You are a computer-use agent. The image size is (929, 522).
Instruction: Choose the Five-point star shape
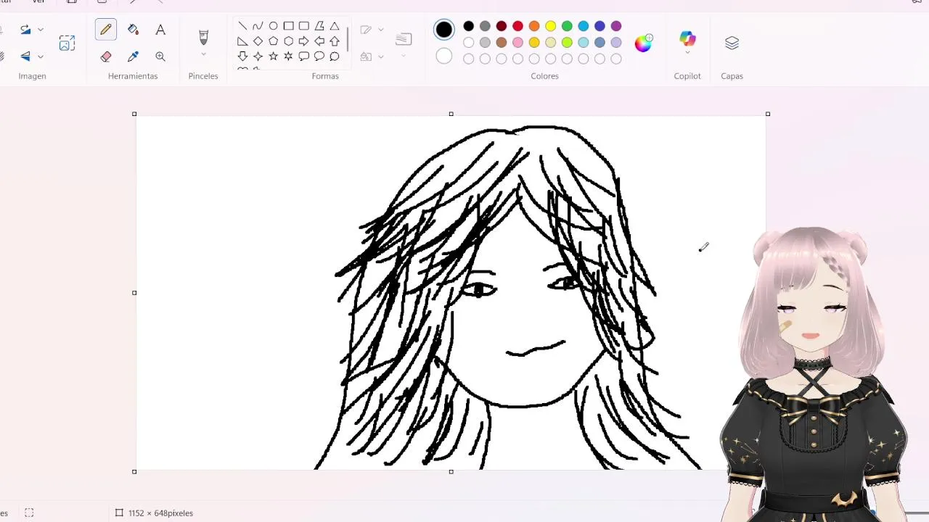point(273,57)
